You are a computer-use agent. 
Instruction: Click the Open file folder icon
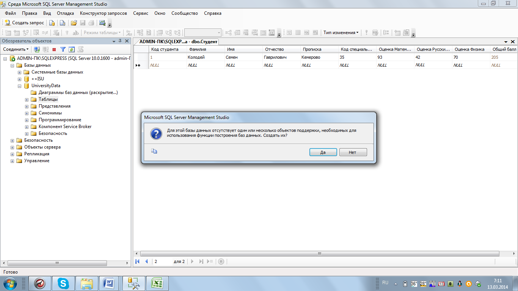(74, 23)
